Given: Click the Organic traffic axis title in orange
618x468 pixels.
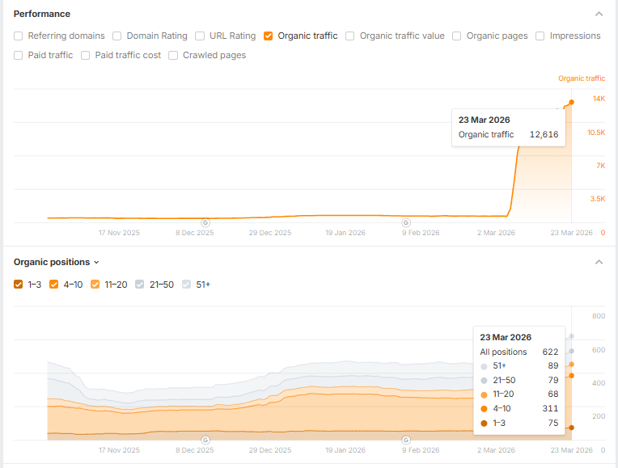Looking at the screenshot, I should [x=582, y=78].
